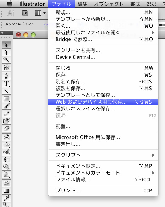The width and height of the screenshot is (165, 207).
Task: Click the メッシュのポイント label
Action: pyautogui.click(x=20, y=24)
